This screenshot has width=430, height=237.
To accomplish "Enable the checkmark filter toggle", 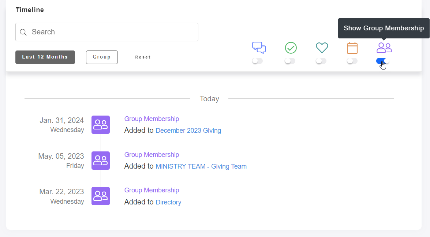I will coord(290,61).
